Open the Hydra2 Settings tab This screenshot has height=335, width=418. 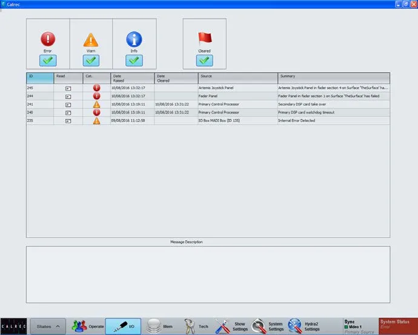(304, 327)
